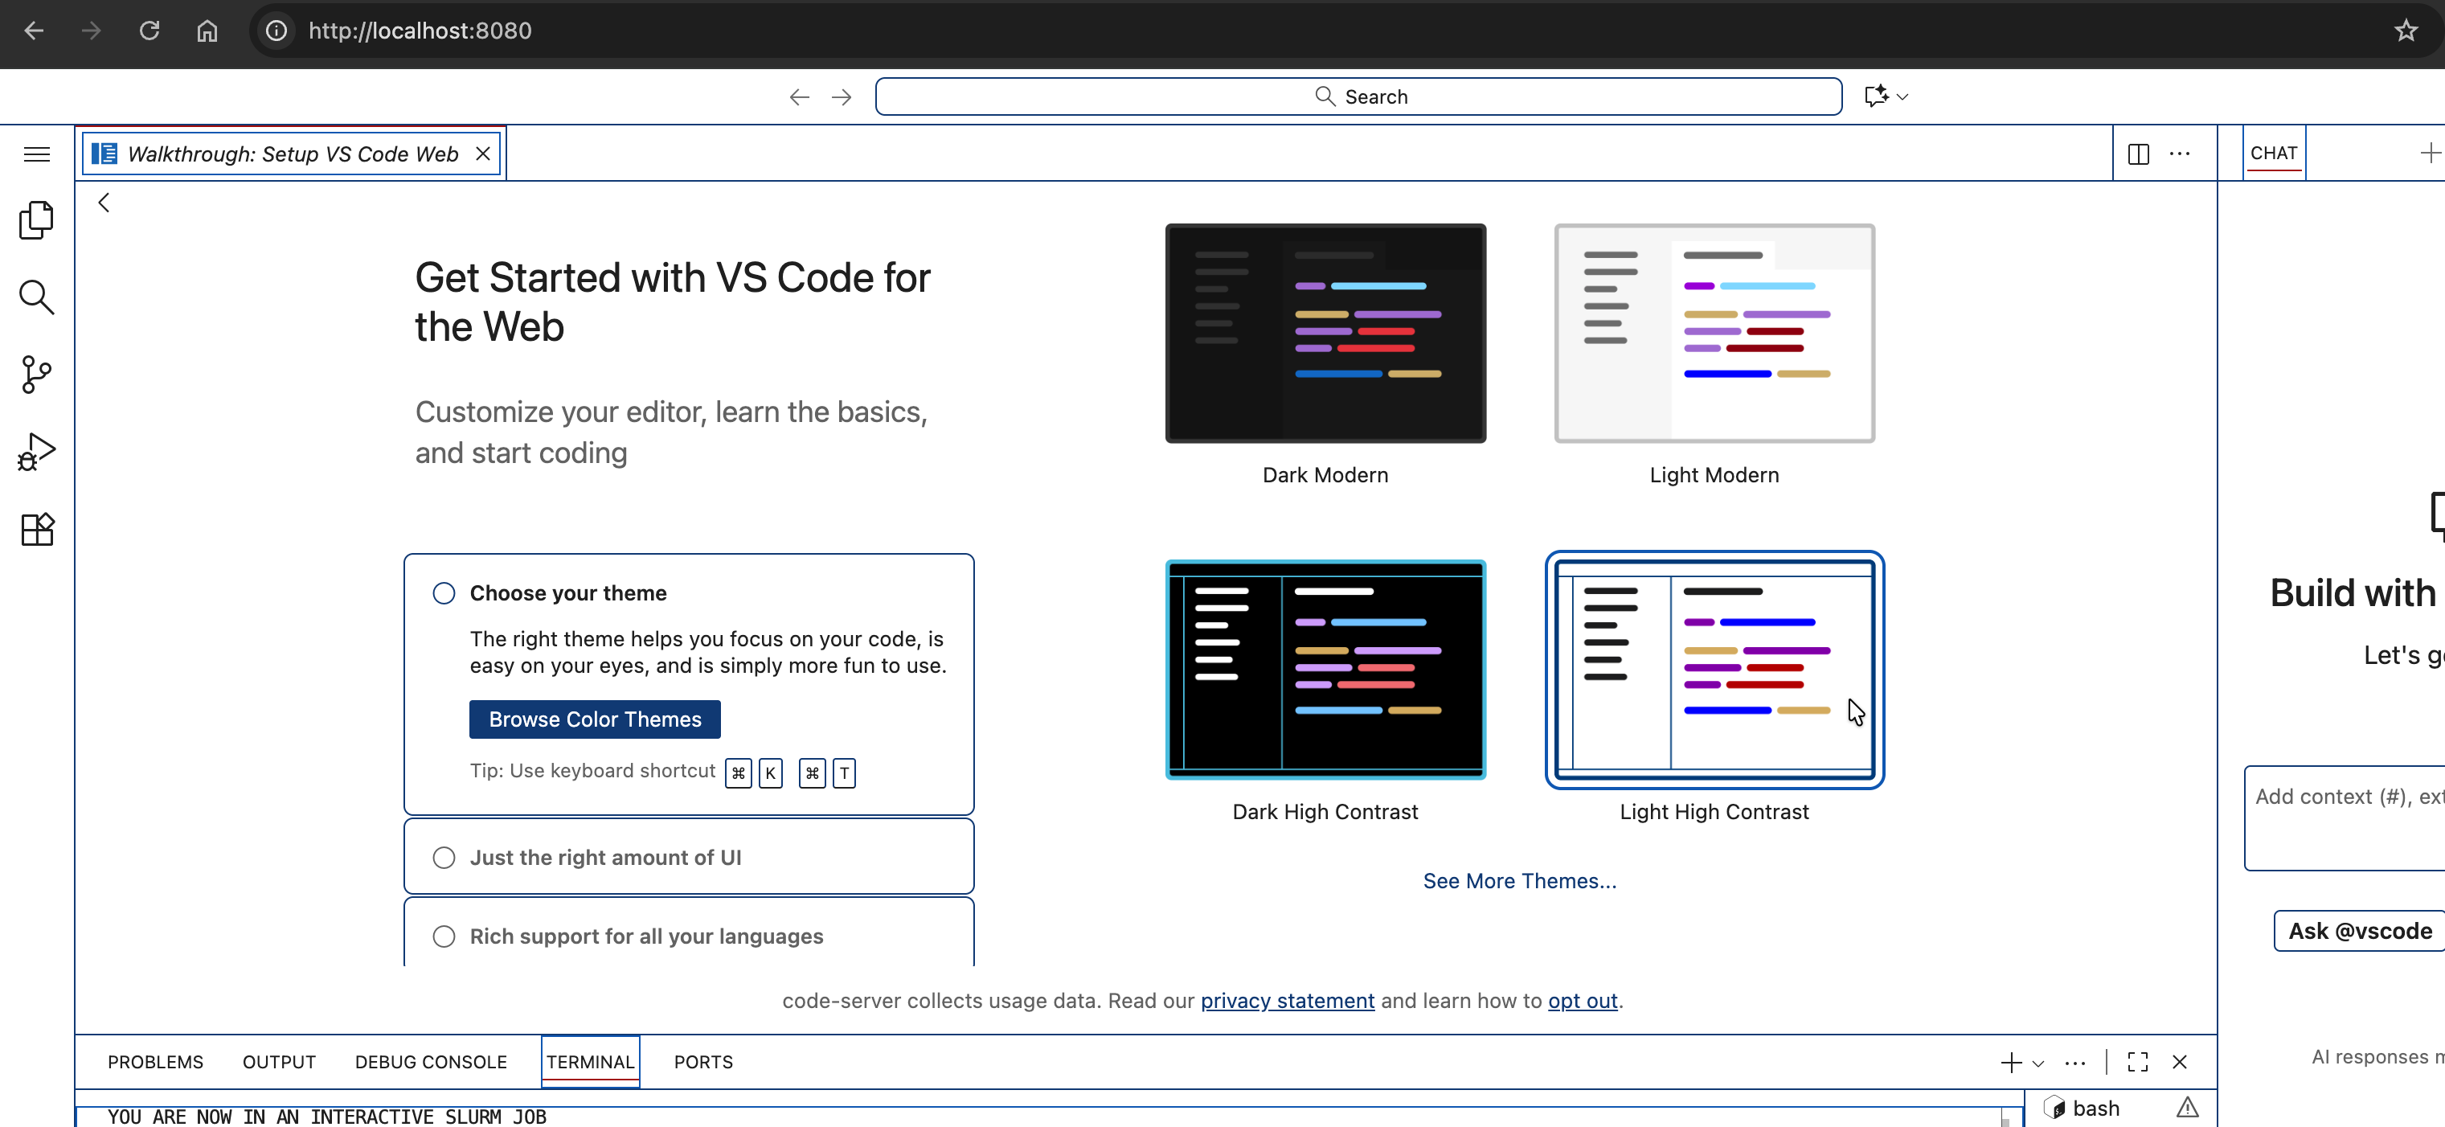Open the Explorer sidebar

36,219
